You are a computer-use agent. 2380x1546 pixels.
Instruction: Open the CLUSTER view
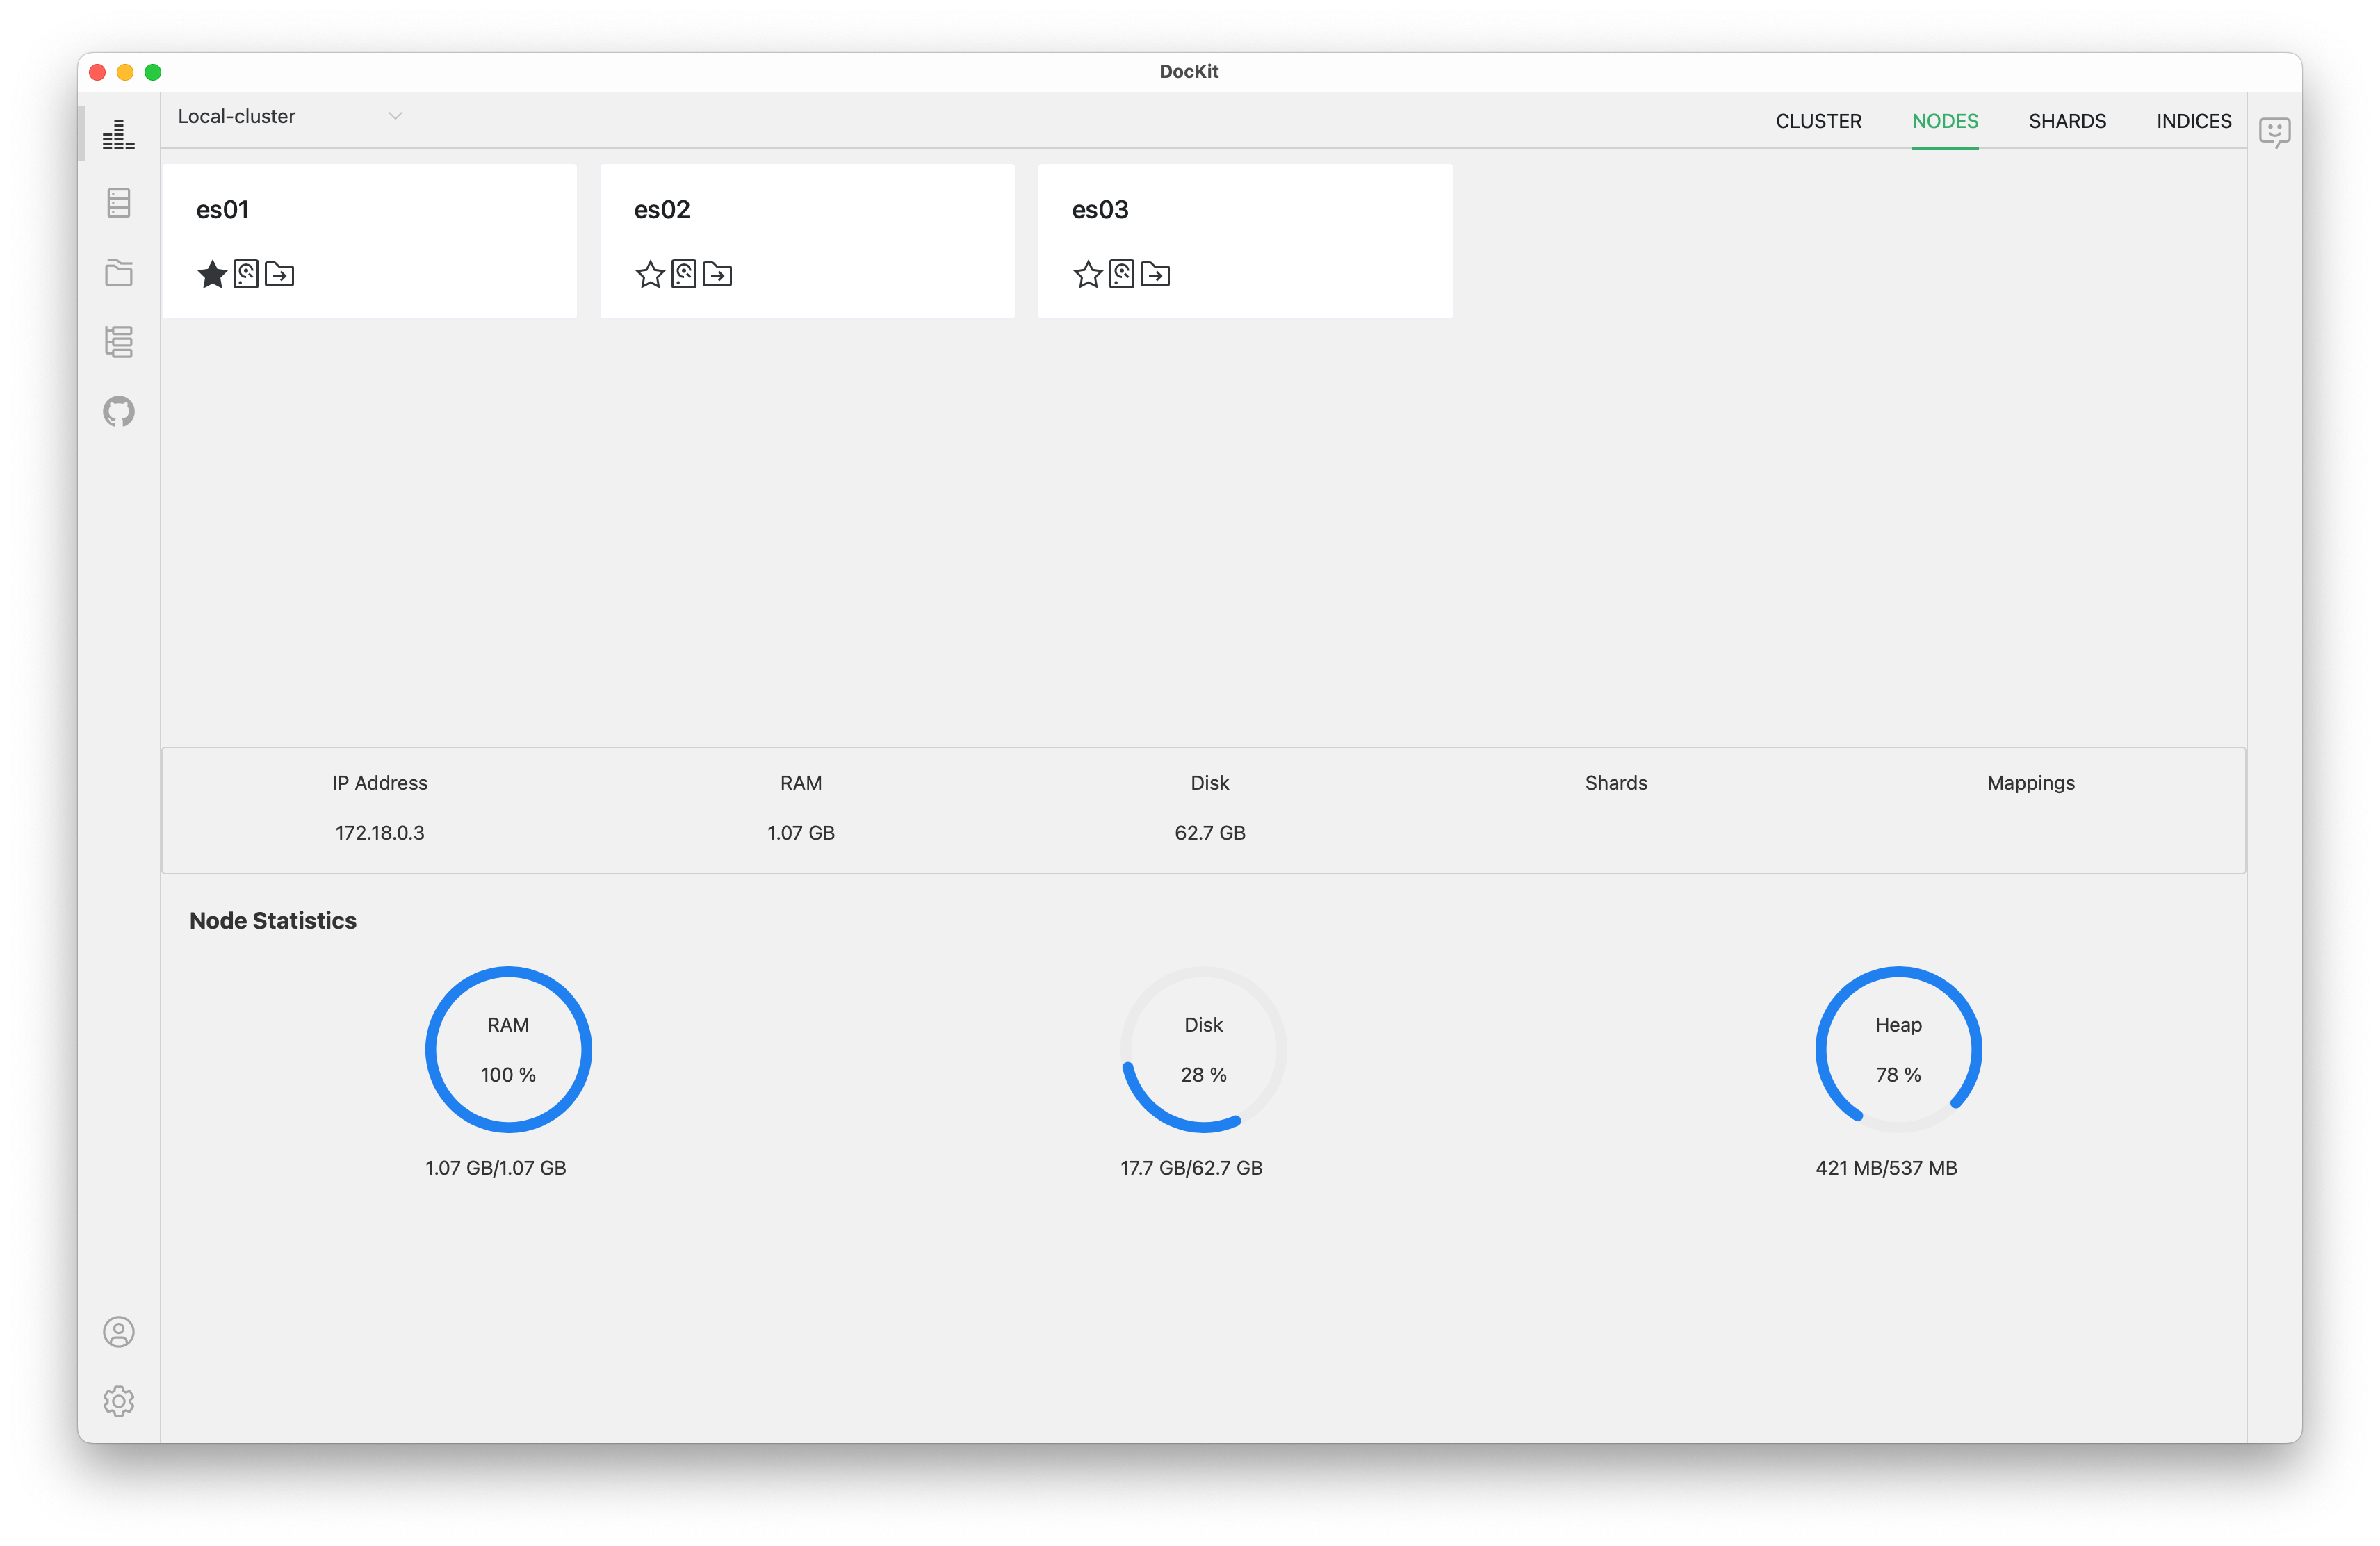tap(1819, 120)
